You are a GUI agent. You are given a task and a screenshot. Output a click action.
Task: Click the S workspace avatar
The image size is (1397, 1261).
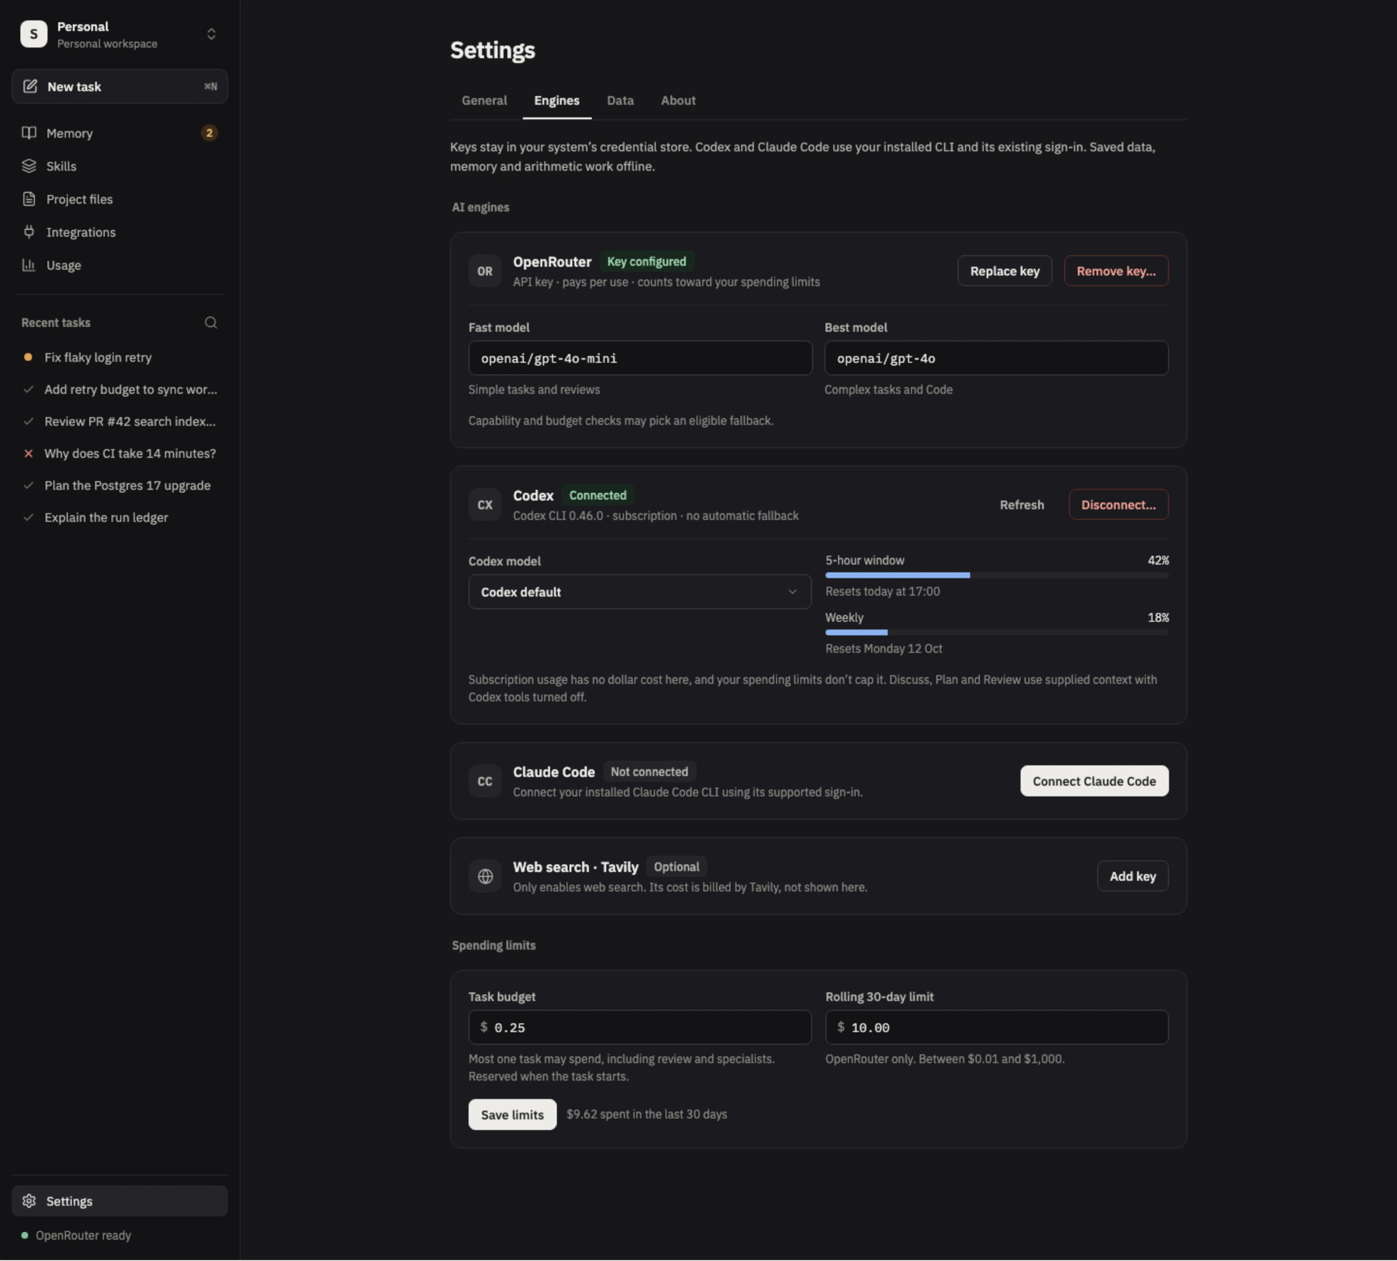click(33, 33)
